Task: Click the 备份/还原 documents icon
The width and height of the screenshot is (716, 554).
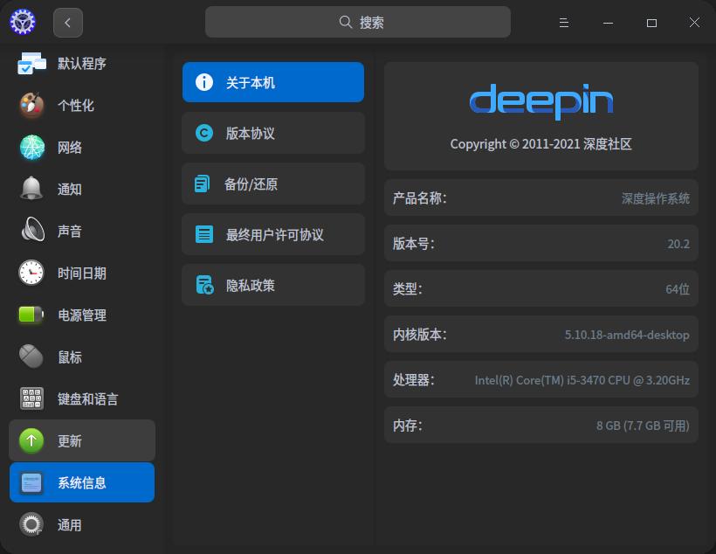Action: 203,184
